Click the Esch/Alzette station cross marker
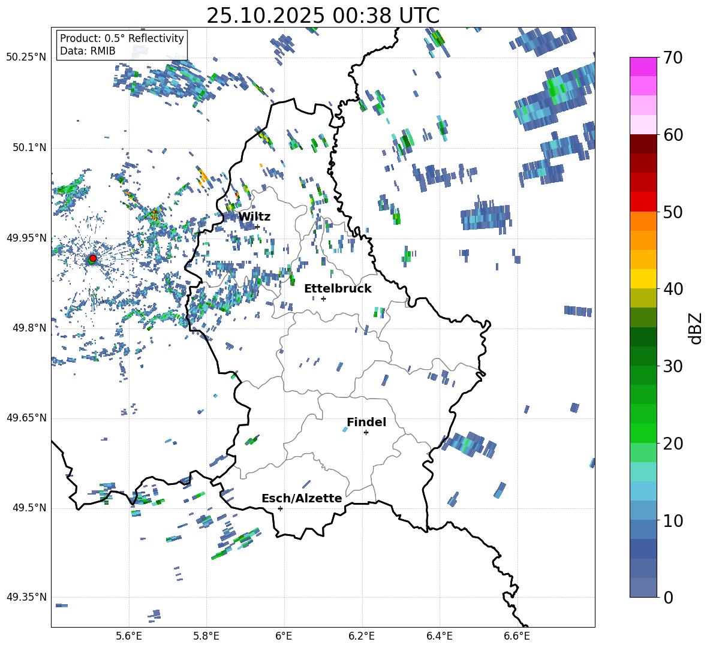This screenshot has width=710, height=648. click(280, 508)
